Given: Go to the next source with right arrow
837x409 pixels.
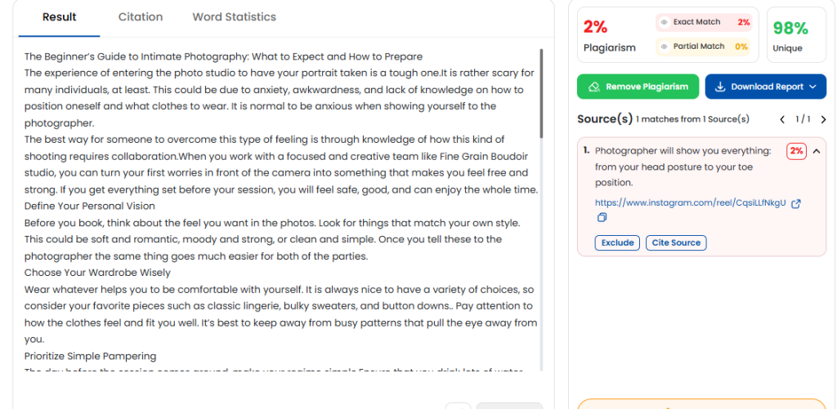Looking at the screenshot, I should point(823,119).
